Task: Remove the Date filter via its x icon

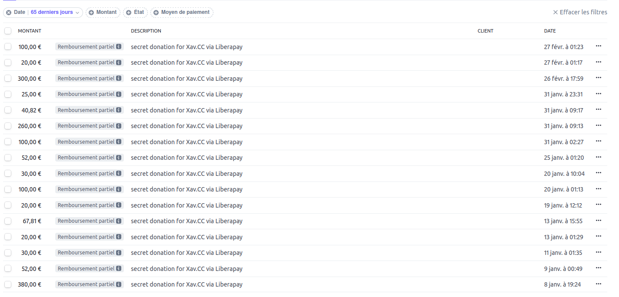Action: pos(9,13)
